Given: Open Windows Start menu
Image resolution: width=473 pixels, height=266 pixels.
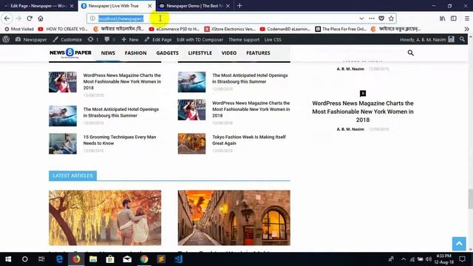Looking at the screenshot, I should click(8, 259).
